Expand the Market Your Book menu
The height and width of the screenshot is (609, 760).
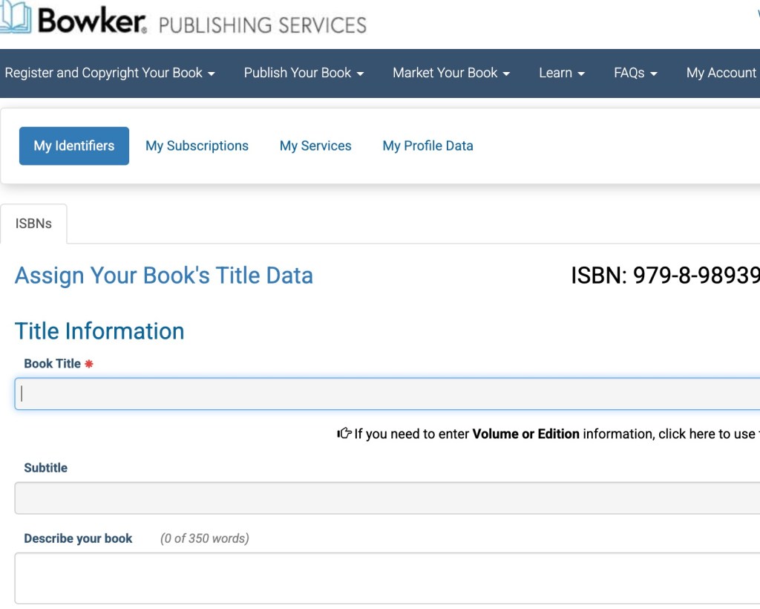pyautogui.click(x=451, y=73)
